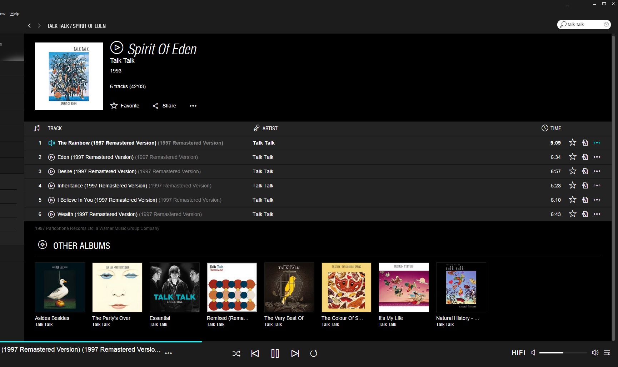Toggle shuffle playback

pos(236,353)
